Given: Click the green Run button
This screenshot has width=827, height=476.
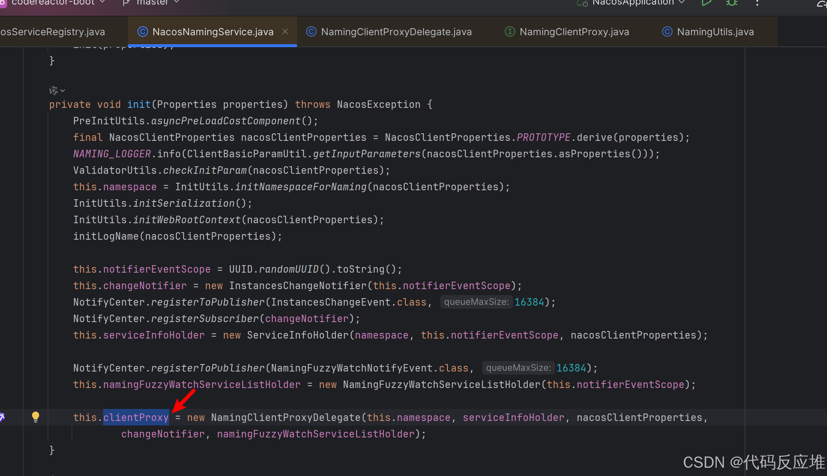Looking at the screenshot, I should pos(706,3).
